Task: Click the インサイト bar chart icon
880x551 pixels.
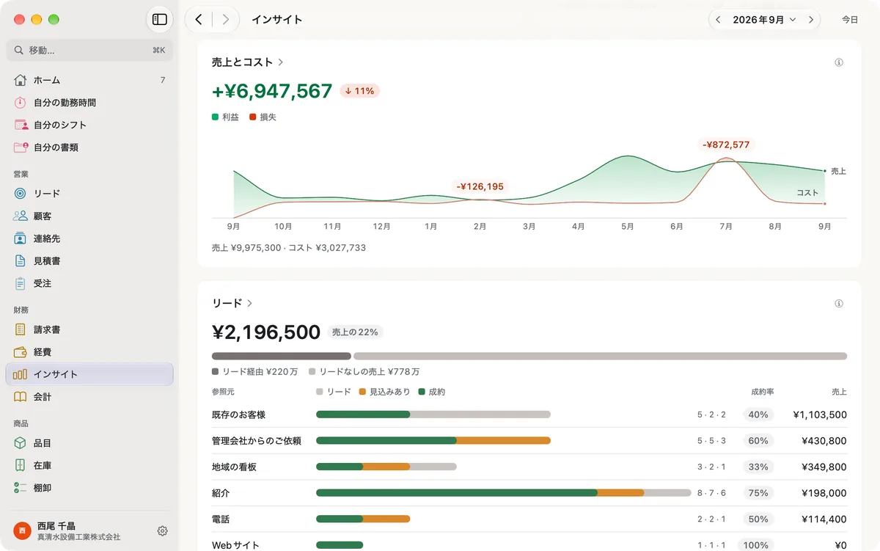Action: click(21, 374)
